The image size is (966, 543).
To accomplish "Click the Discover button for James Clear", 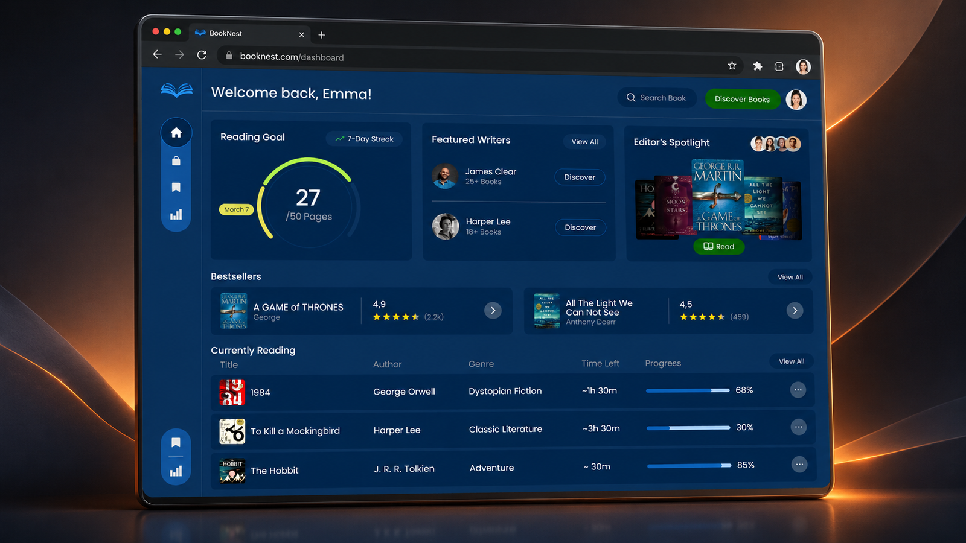I will (580, 177).
